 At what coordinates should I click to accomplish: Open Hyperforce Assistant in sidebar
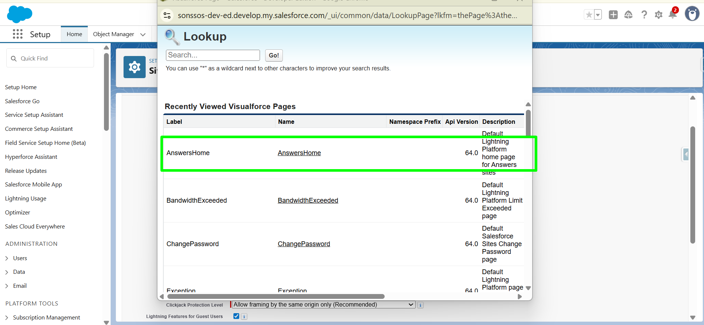31,157
